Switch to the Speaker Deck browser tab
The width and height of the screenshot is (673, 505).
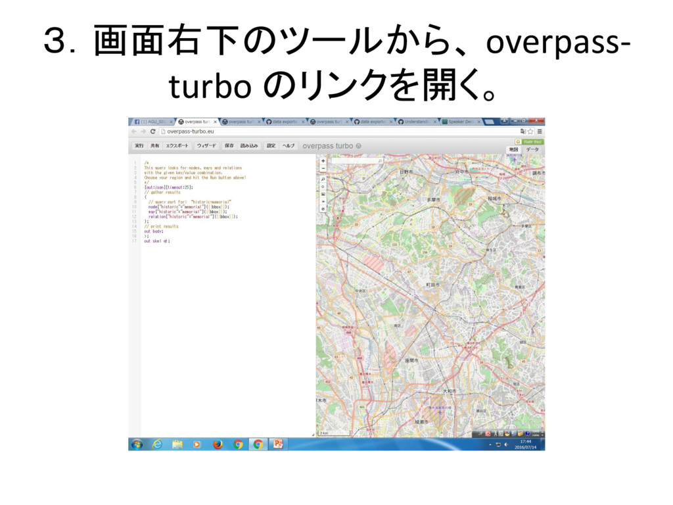pos(461,122)
